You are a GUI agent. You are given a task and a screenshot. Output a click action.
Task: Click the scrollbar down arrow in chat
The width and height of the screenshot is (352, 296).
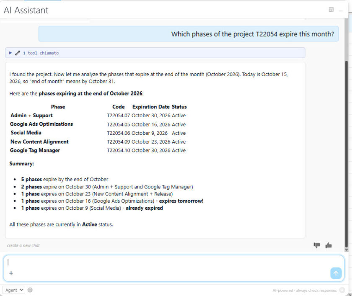(347, 250)
